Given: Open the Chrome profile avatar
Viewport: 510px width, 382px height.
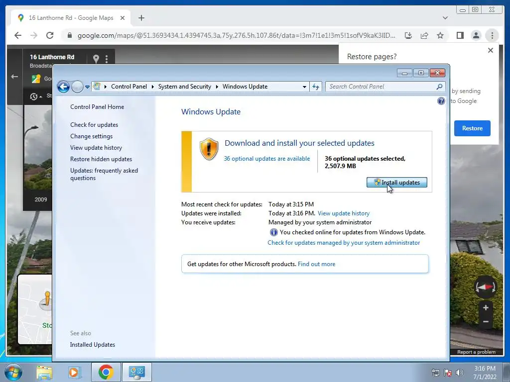Looking at the screenshot, I should click(x=476, y=35).
